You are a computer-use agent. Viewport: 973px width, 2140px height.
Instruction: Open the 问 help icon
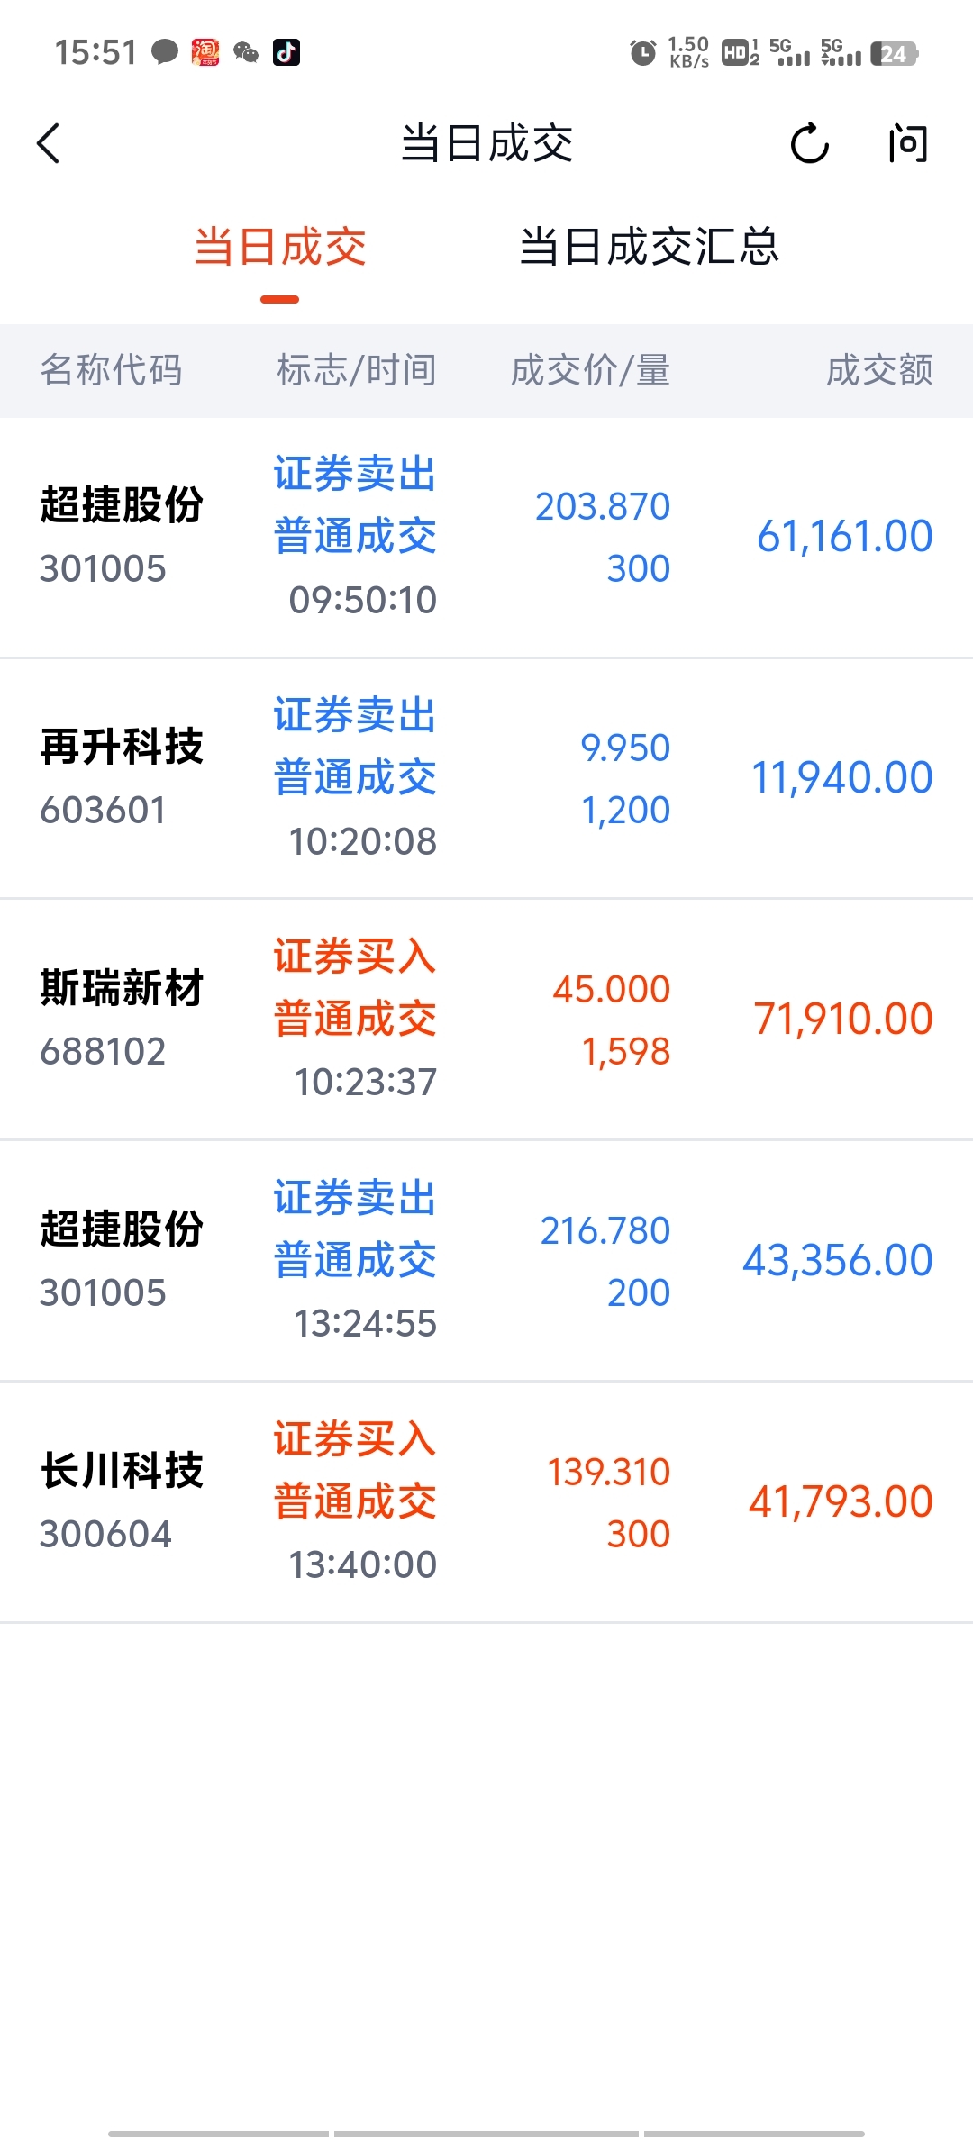[x=906, y=144]
